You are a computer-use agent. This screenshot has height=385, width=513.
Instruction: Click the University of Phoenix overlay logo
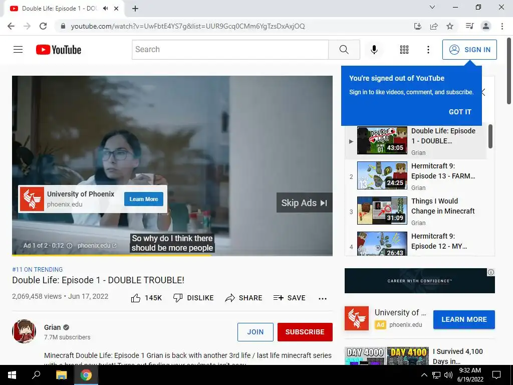pos(32,199)
